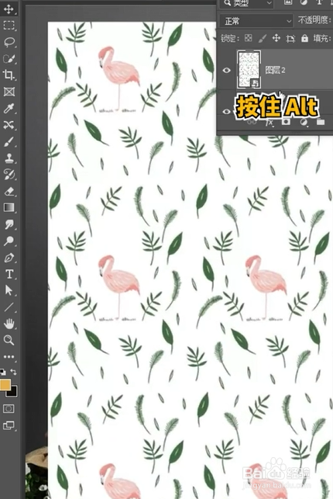Reset default foreground and background colors

(x=3, y=372)
